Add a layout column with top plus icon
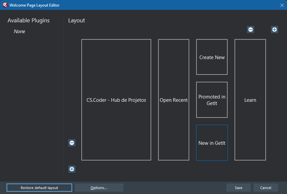This screenshot has height=194, width=287. 274,30
